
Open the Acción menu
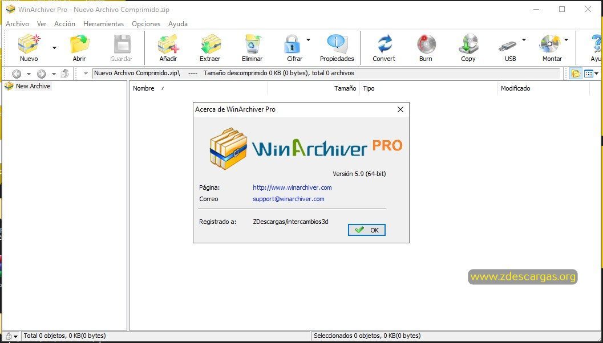(64, 24)
